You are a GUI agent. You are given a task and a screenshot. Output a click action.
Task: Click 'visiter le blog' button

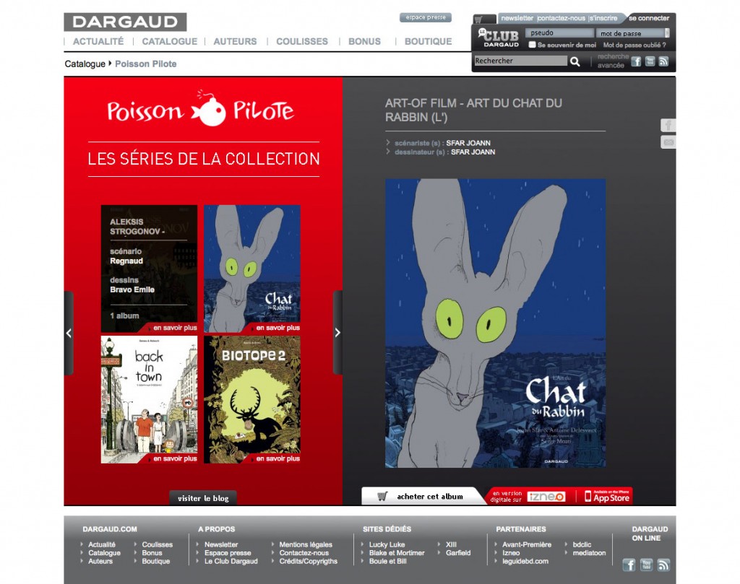pos(203,498)
